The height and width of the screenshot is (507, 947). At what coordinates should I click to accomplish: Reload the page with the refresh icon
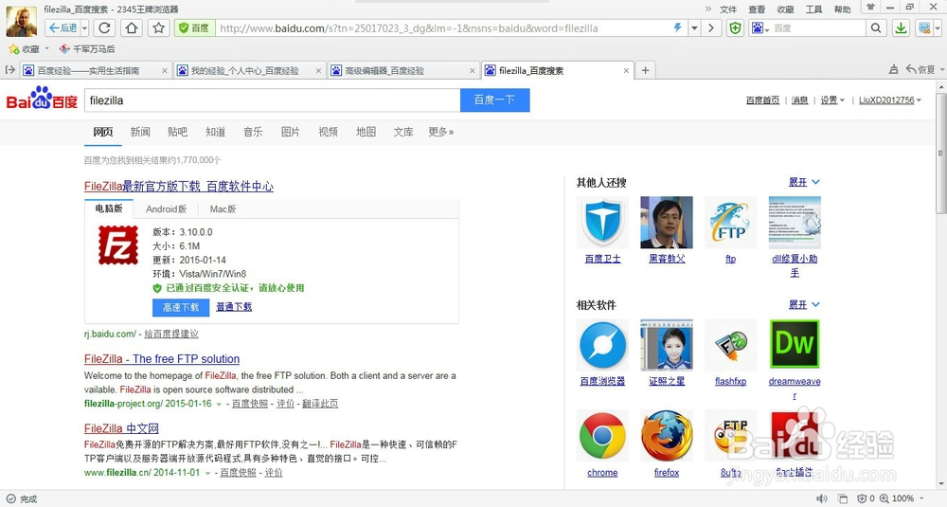pos(104,27)
